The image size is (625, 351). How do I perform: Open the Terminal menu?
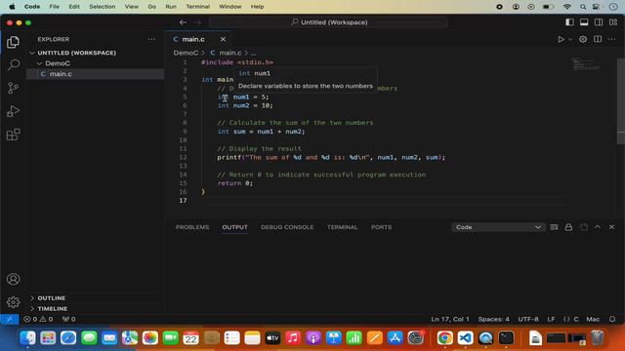click(197, 7)
